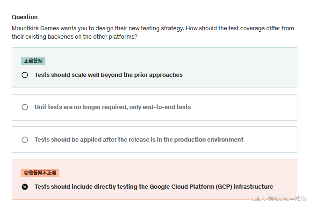Click answer text "Tests should scale well beyond the prior approaches"
Image resolution: width=310 pixels, height=205 pixels.
pyautogui.click(x=108, y=75)
